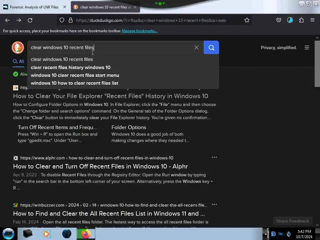Open the alphr.com result URL
This screenshot has width=320, height=240.
point(97,158)
